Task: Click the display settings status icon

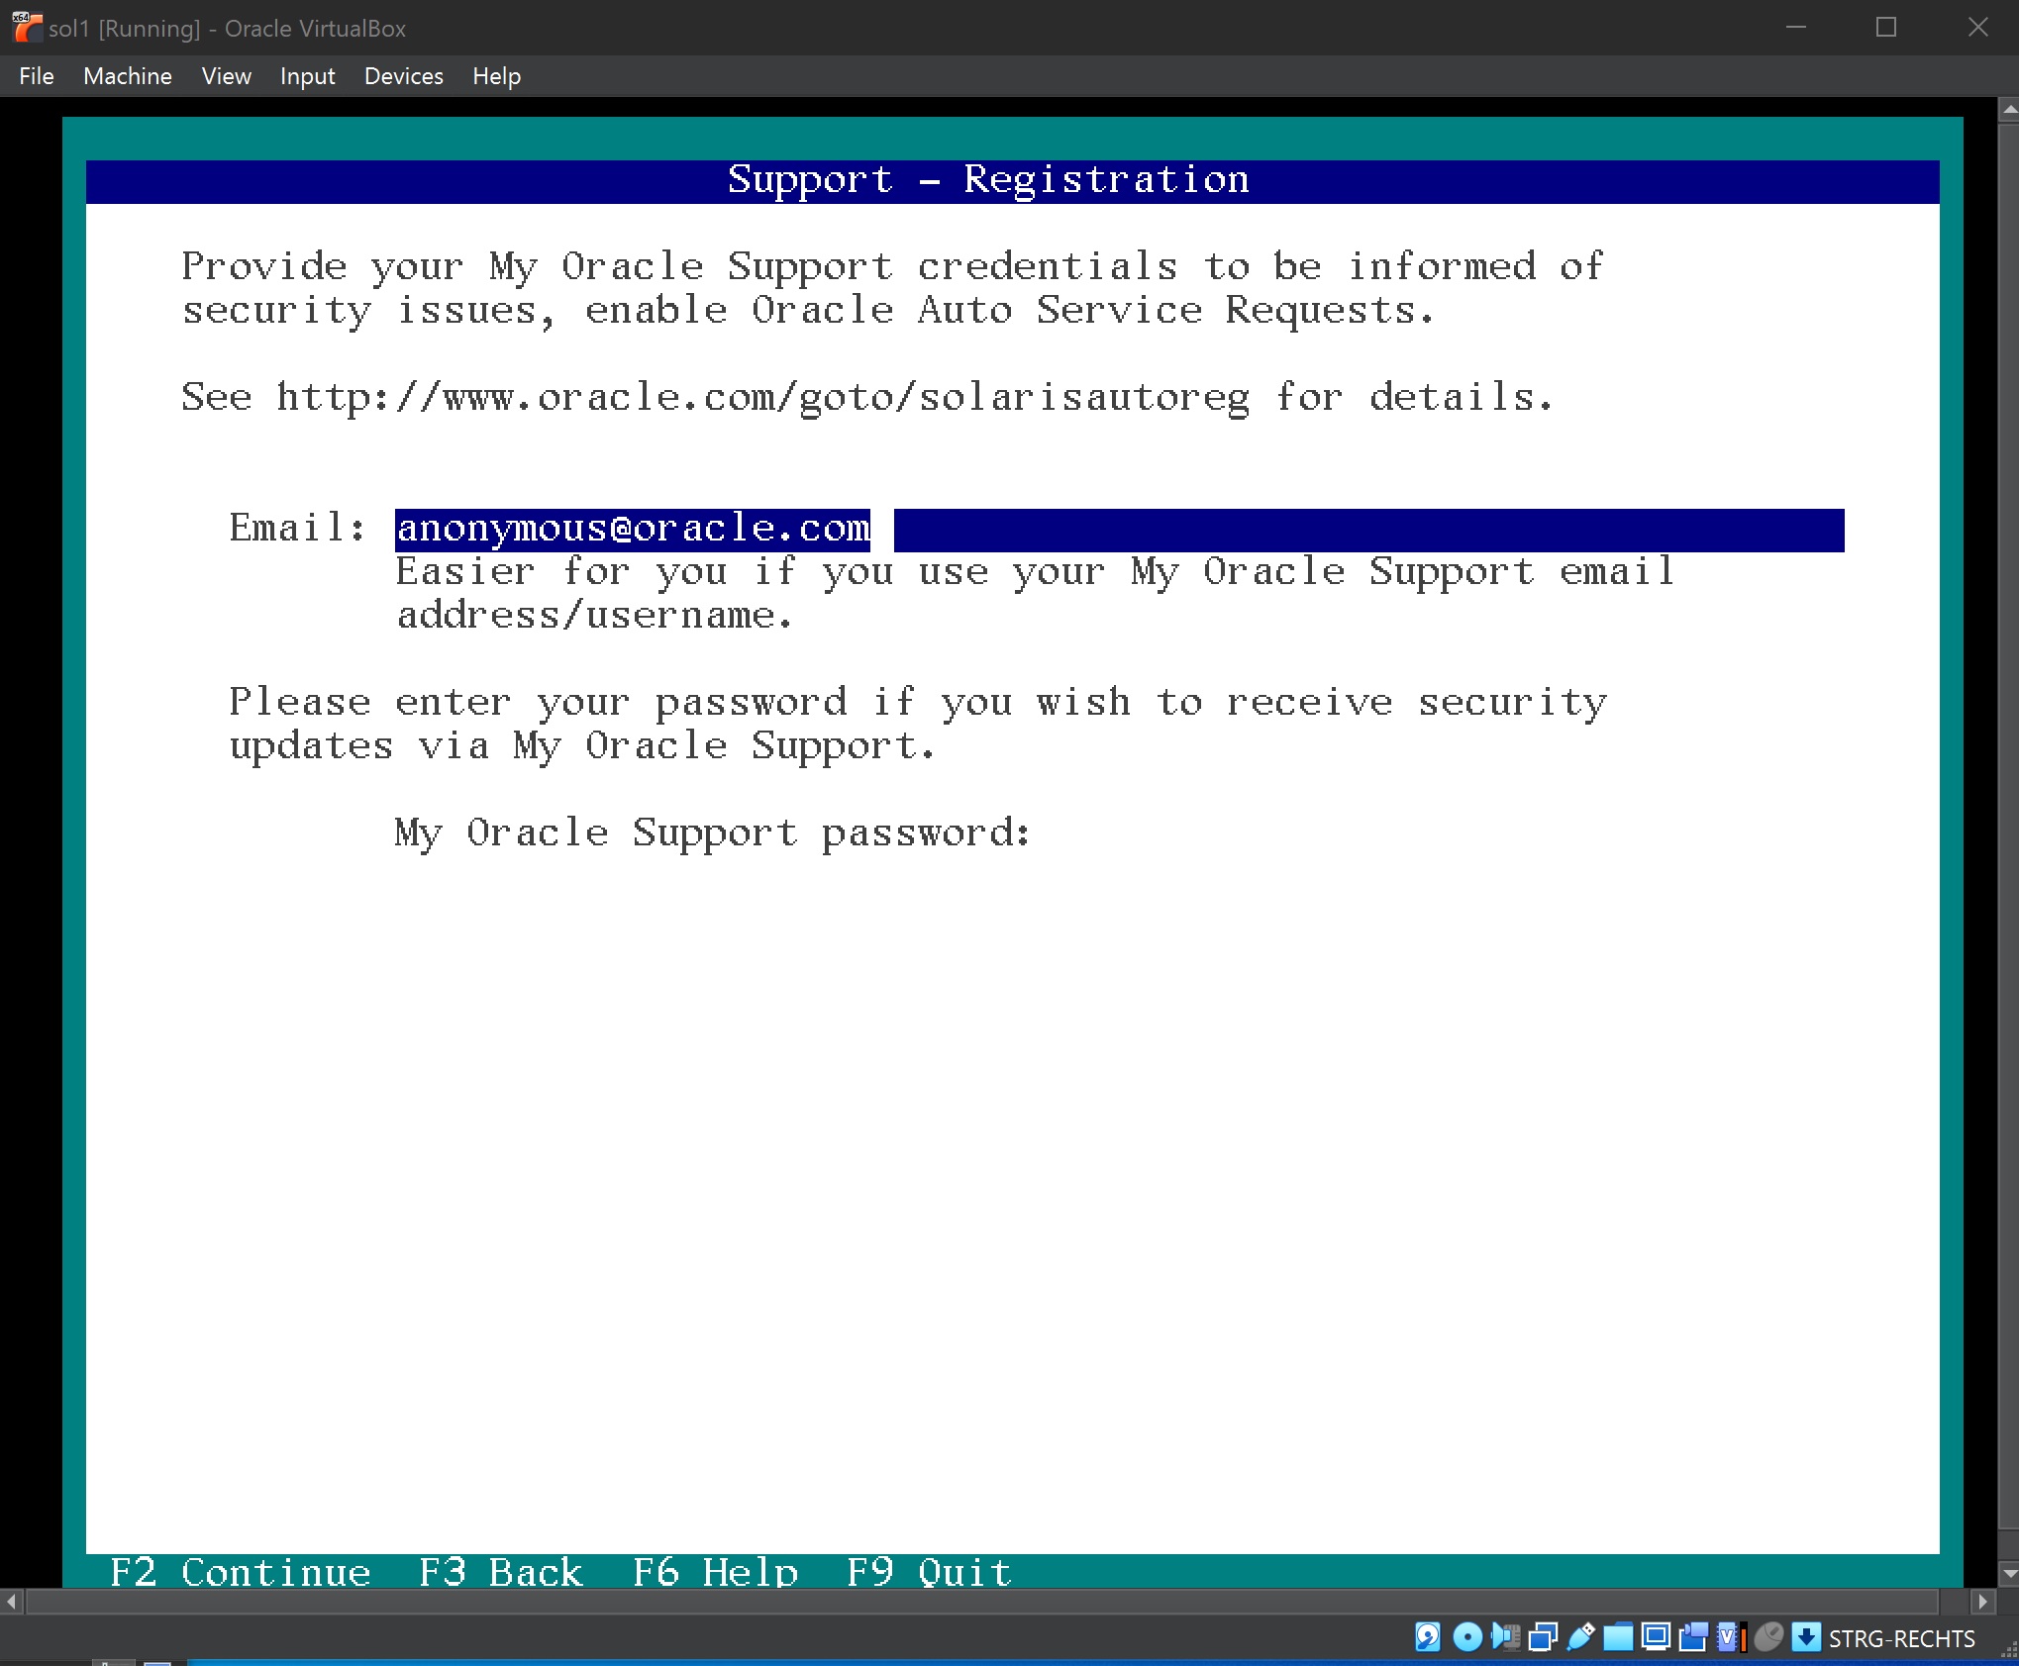Action: point(1655,1638)
